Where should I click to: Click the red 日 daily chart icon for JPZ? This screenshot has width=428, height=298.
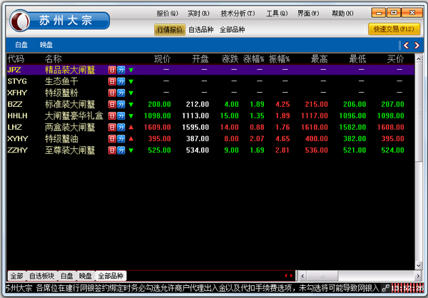point(112,70)
